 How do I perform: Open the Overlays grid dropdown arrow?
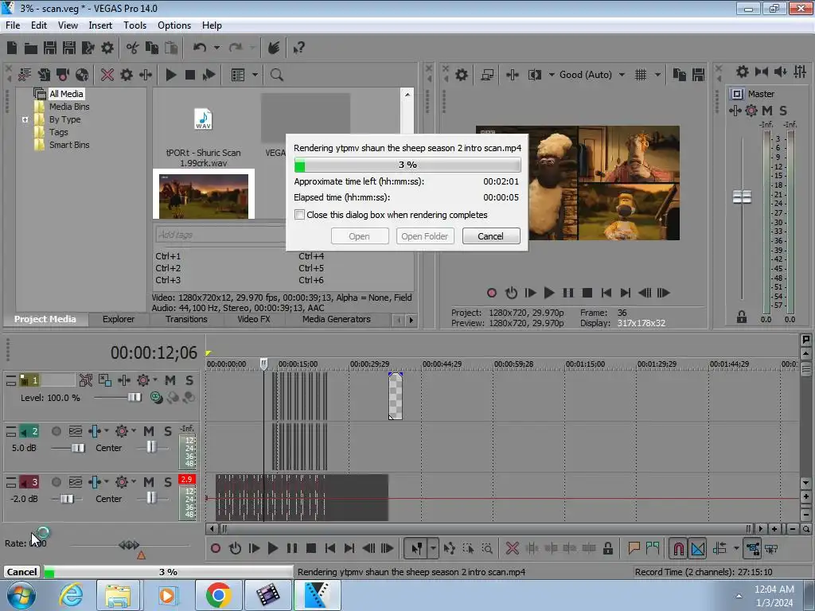click(x=657, y=75)
